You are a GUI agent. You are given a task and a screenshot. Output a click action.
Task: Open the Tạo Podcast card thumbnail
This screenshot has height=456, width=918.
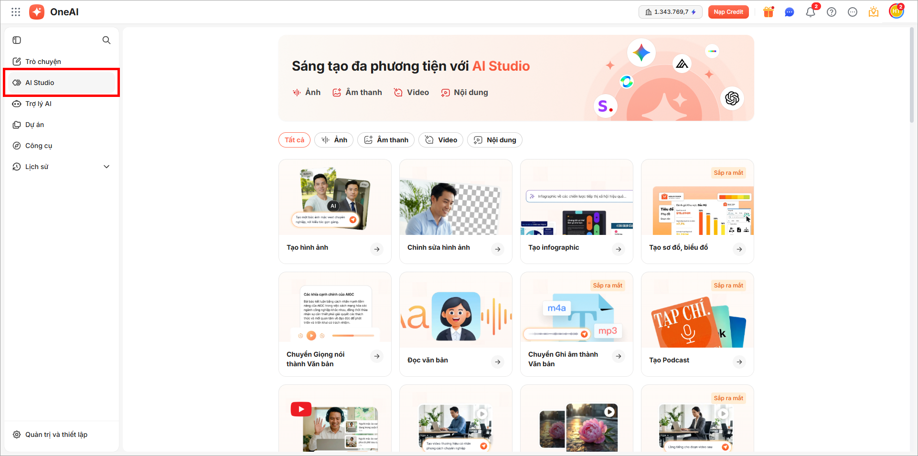click(x=697, y=310)
